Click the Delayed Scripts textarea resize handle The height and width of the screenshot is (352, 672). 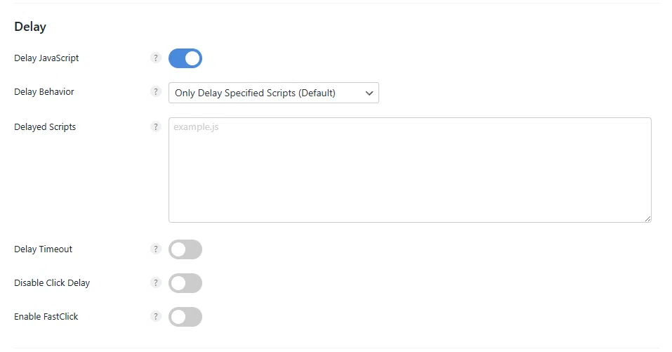click(647, 219)
